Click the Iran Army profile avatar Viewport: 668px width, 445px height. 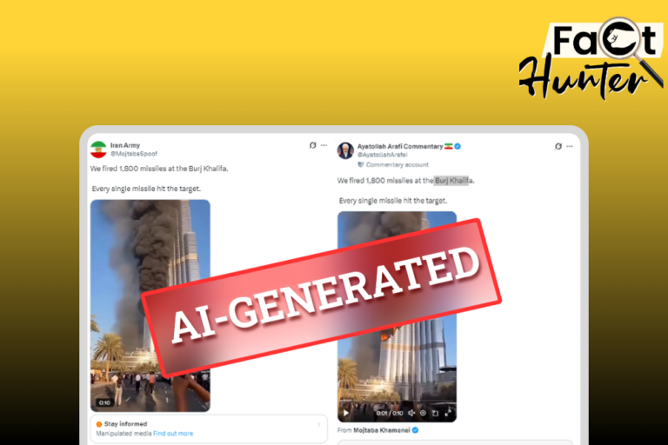coord(98,149)
